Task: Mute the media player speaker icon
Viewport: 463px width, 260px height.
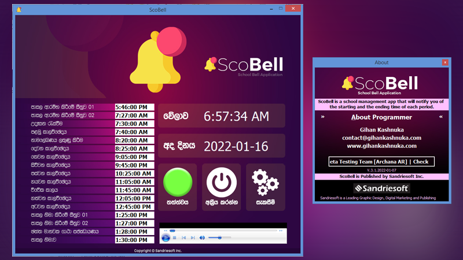Action: [202, 237]
